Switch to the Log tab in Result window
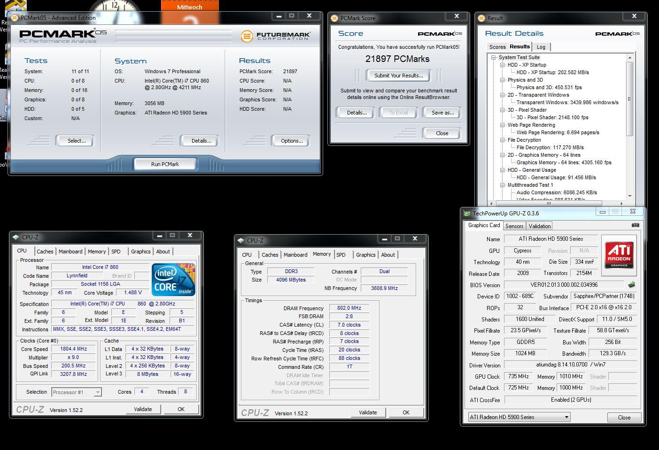Image resolution: width=659 pixels, height=450 pixels. 541,47
